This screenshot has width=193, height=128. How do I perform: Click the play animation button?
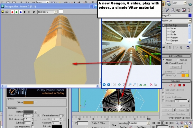[x=162, y=123]
